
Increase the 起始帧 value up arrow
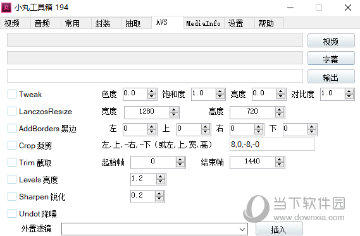click(180, 160)
